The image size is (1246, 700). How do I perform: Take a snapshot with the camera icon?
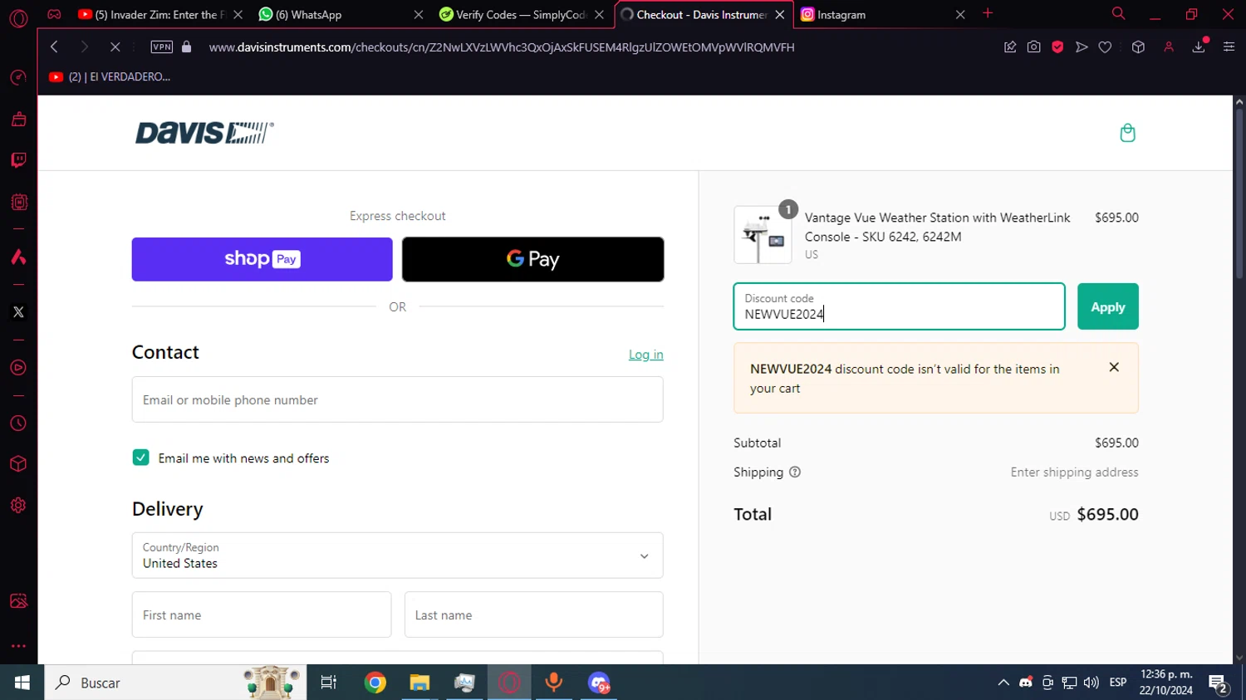[1033, 47]
